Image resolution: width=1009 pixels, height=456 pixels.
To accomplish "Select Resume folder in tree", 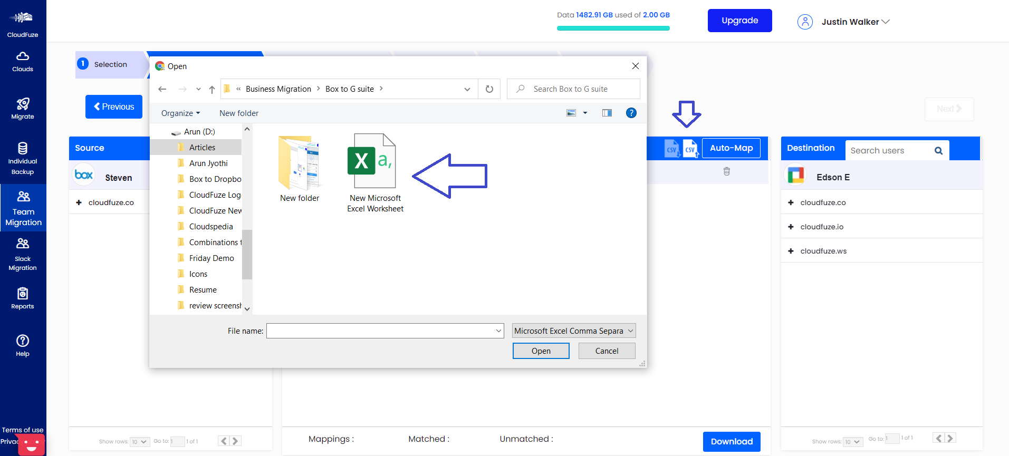I will click(x=203, y=290).
